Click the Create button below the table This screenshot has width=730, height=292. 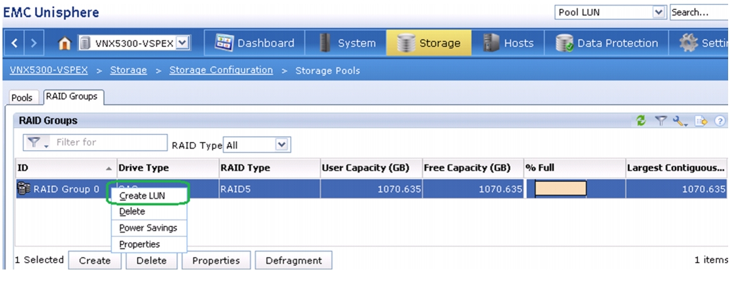click(94, 260)
